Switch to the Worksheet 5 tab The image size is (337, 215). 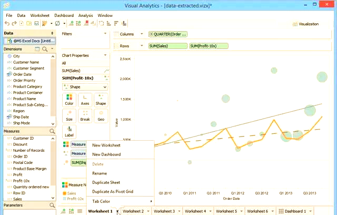tap(226, 211)
